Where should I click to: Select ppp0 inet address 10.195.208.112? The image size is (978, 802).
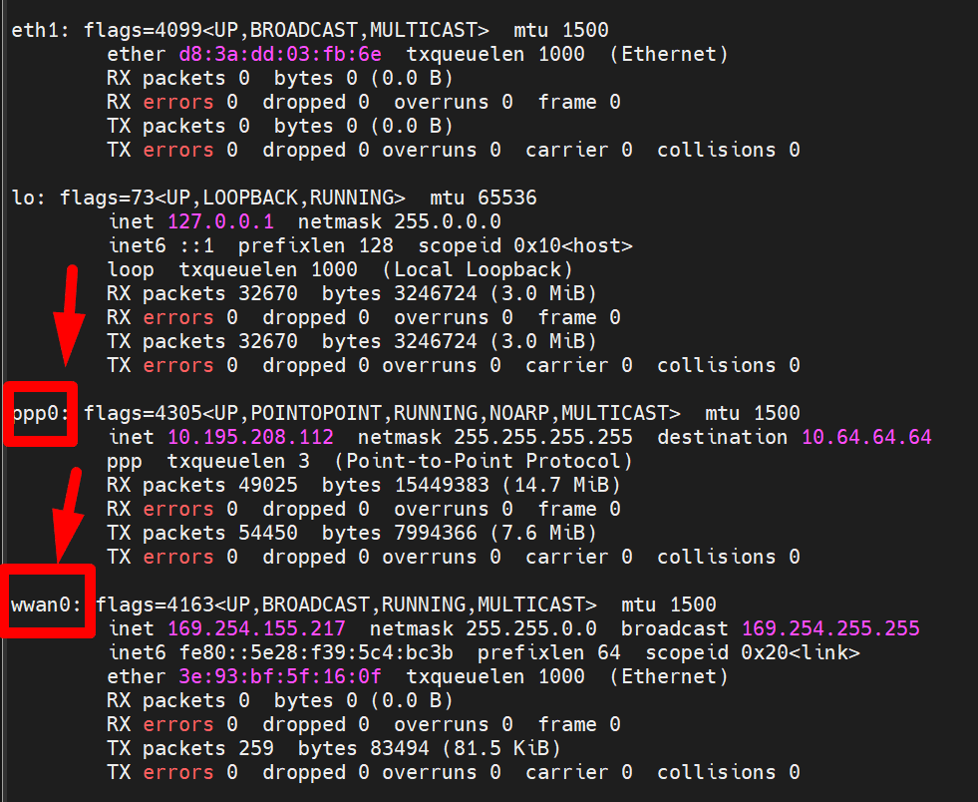(x=251, y=437)
